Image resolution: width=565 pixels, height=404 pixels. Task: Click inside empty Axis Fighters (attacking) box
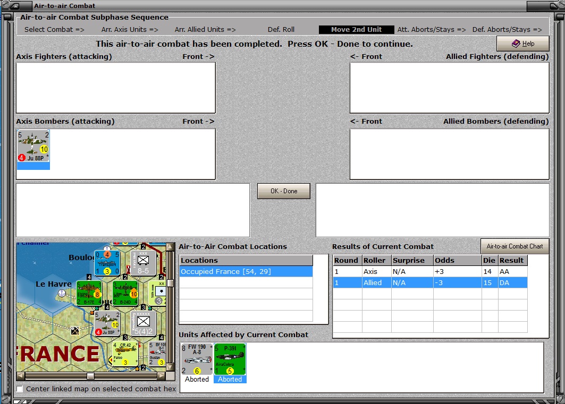tap(116, 88)
